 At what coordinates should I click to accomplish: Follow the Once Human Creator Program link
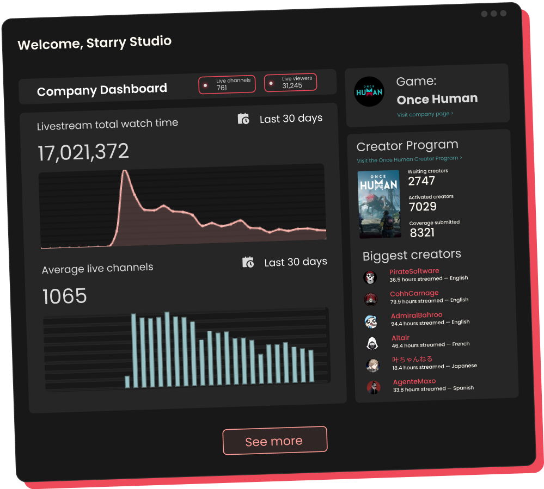pyautogui.click(x=409, y=159)
